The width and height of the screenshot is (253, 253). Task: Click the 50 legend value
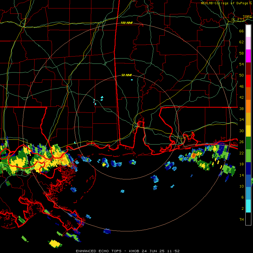point(241,75)
